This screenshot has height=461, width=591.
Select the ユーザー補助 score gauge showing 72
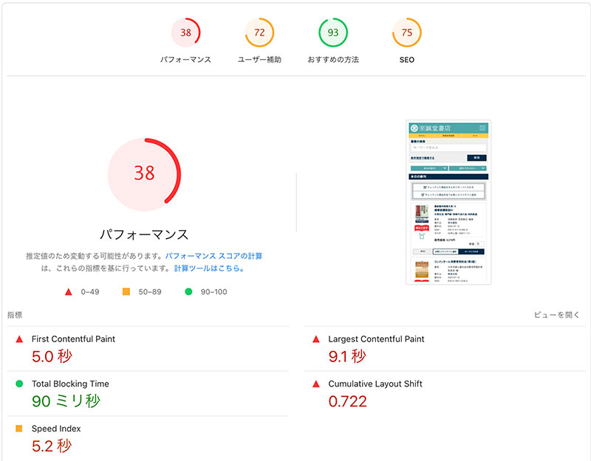pyautogui.click(x=259, y=32)
